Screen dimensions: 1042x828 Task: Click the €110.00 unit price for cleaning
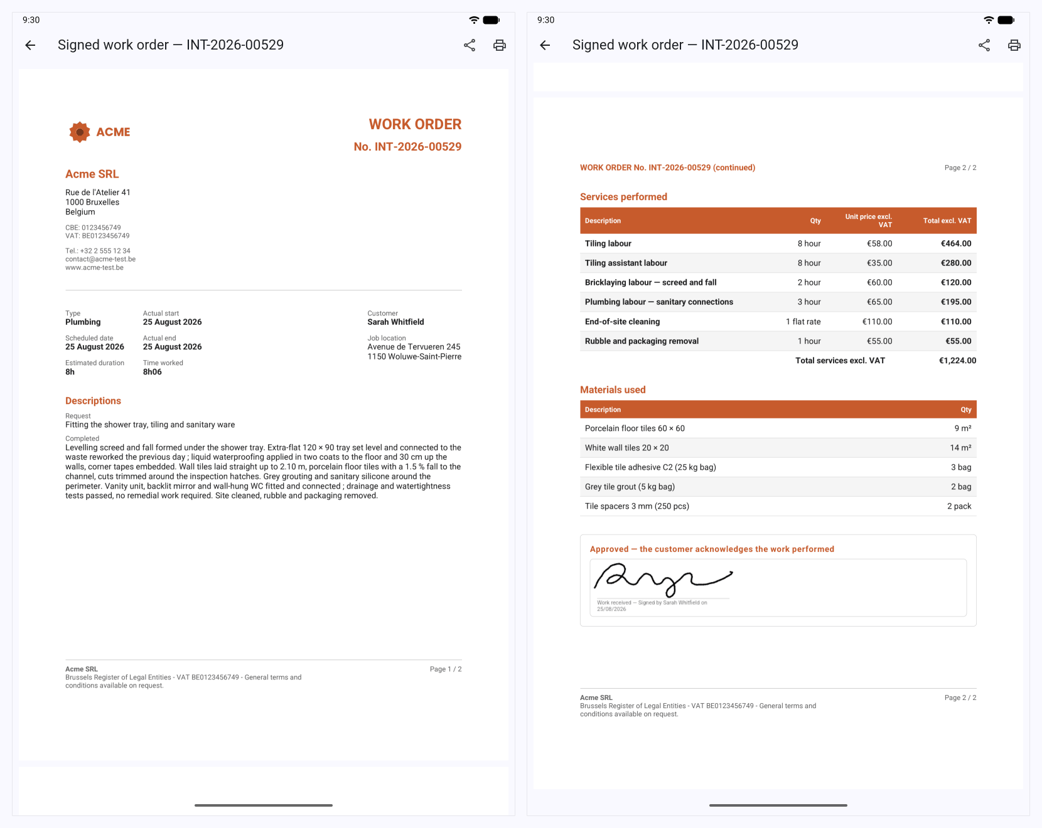(878, 321)
